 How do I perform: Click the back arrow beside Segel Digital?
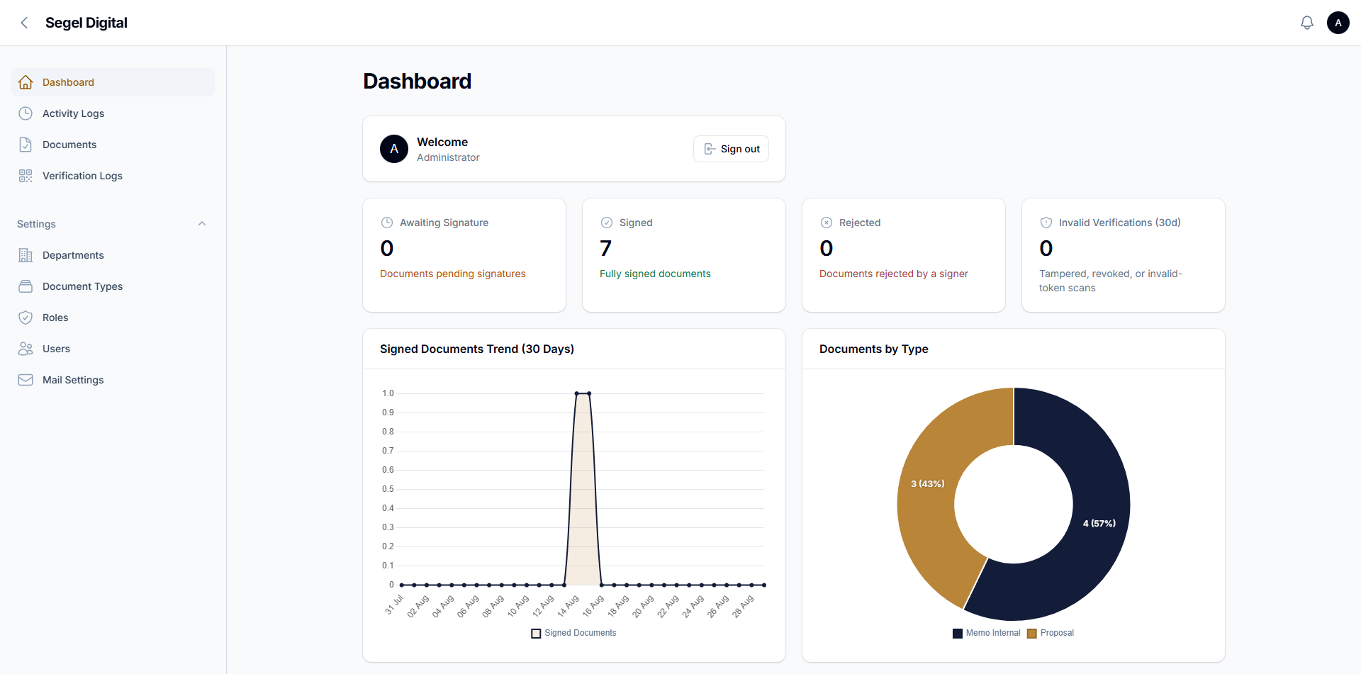(25, 23)
